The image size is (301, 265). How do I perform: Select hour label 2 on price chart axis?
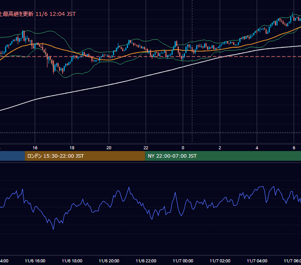click(x=220, y=148)
